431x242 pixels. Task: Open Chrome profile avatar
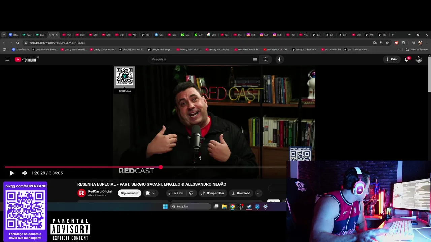(x=420, y=43)
